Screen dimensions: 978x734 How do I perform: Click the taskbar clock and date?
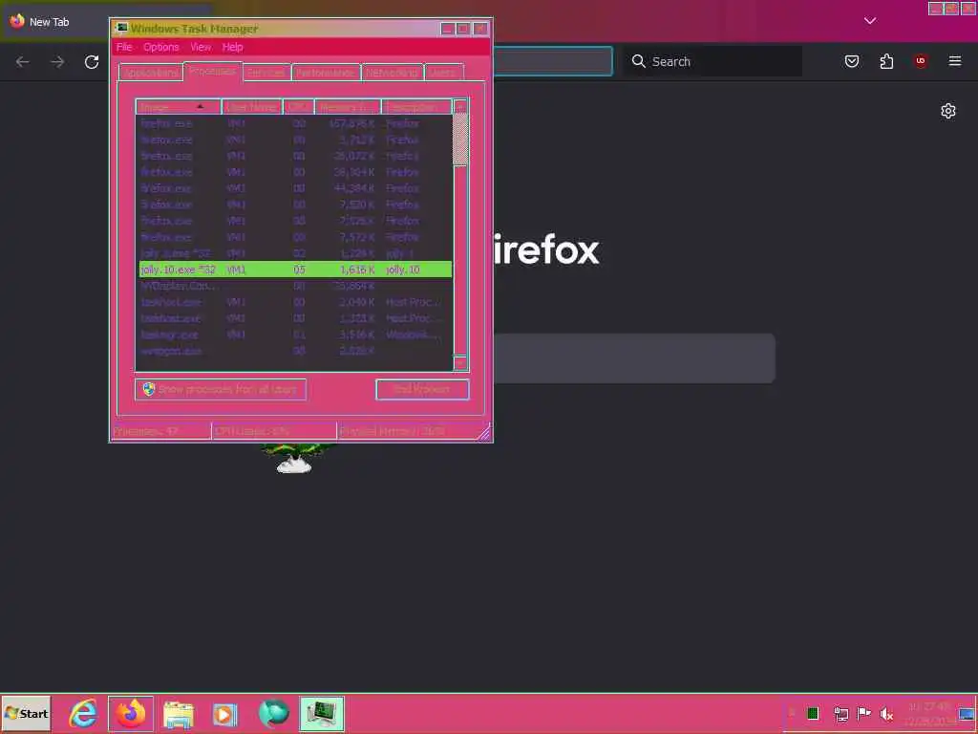930,713
